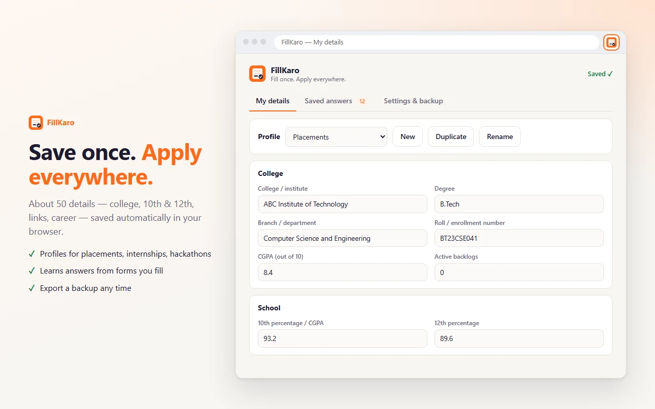Click the Roll / enrollment number field
This screenshot has height=409, width=655.
pos(519,238)
